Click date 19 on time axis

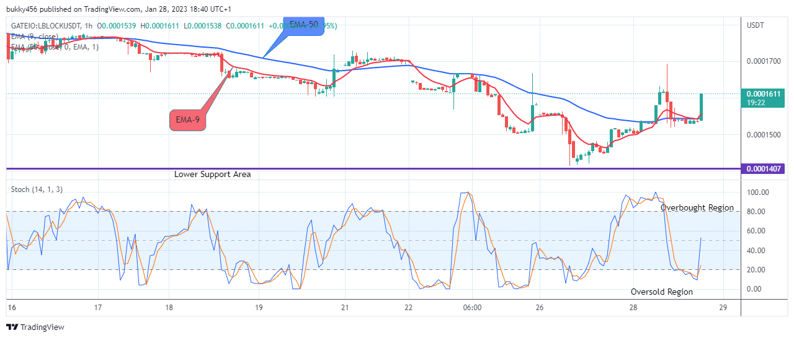click(259, 308)
